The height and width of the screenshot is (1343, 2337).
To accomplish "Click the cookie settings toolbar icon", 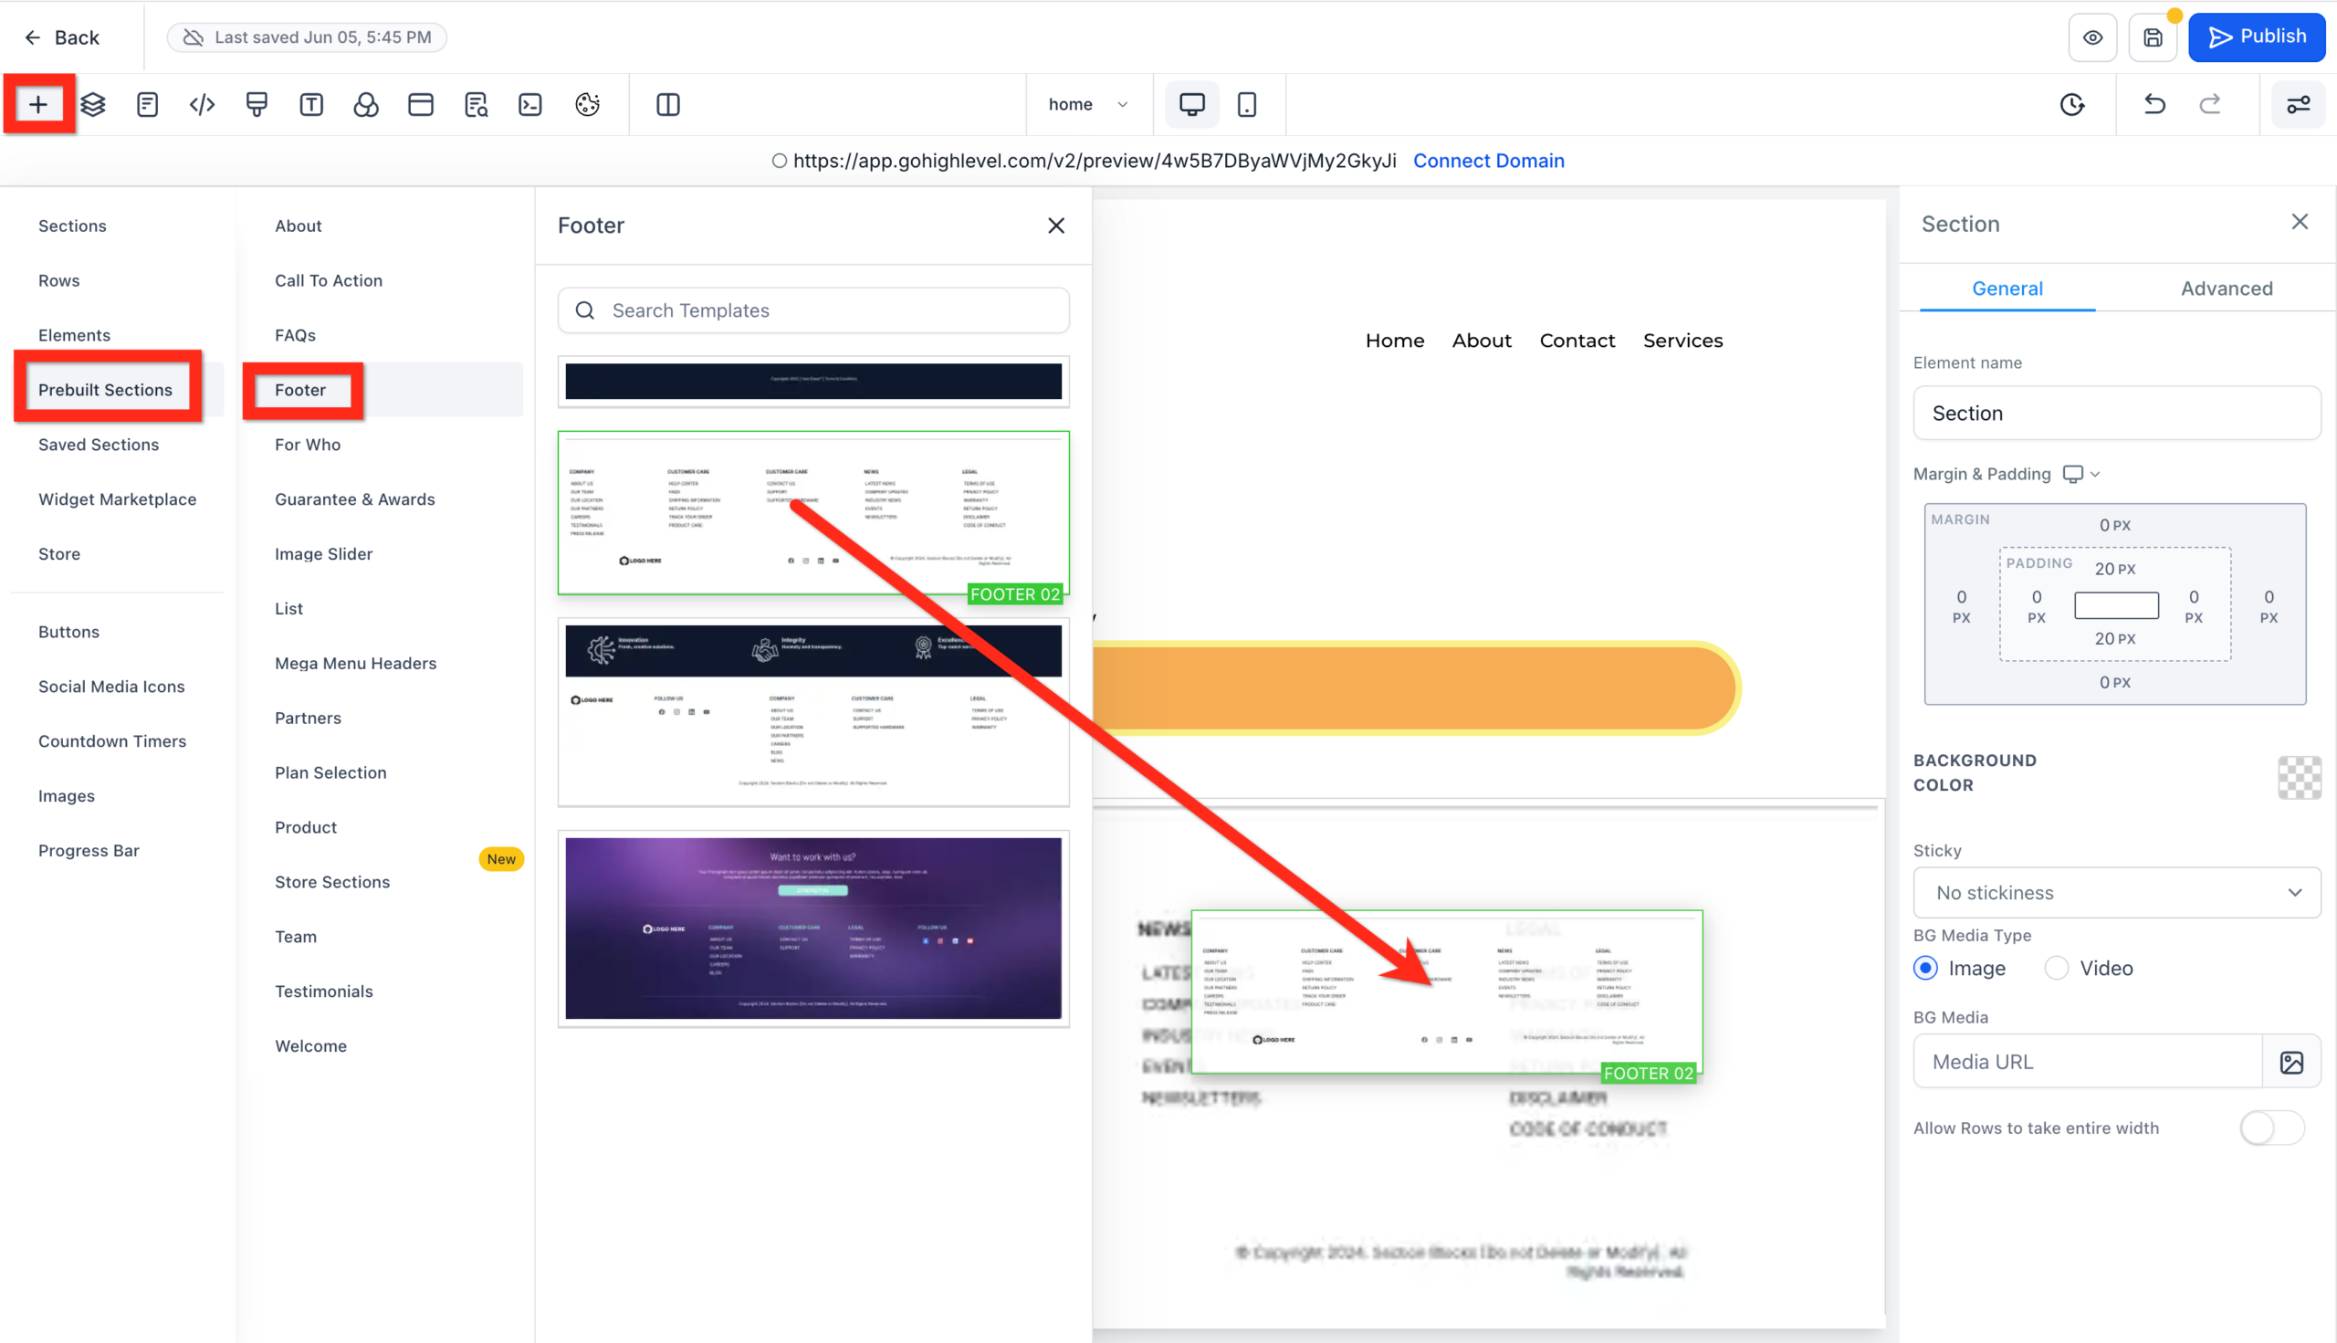I will tap(588, 104).
